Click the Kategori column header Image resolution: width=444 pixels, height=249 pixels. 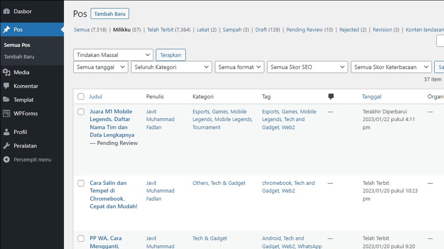coord(203,97)
